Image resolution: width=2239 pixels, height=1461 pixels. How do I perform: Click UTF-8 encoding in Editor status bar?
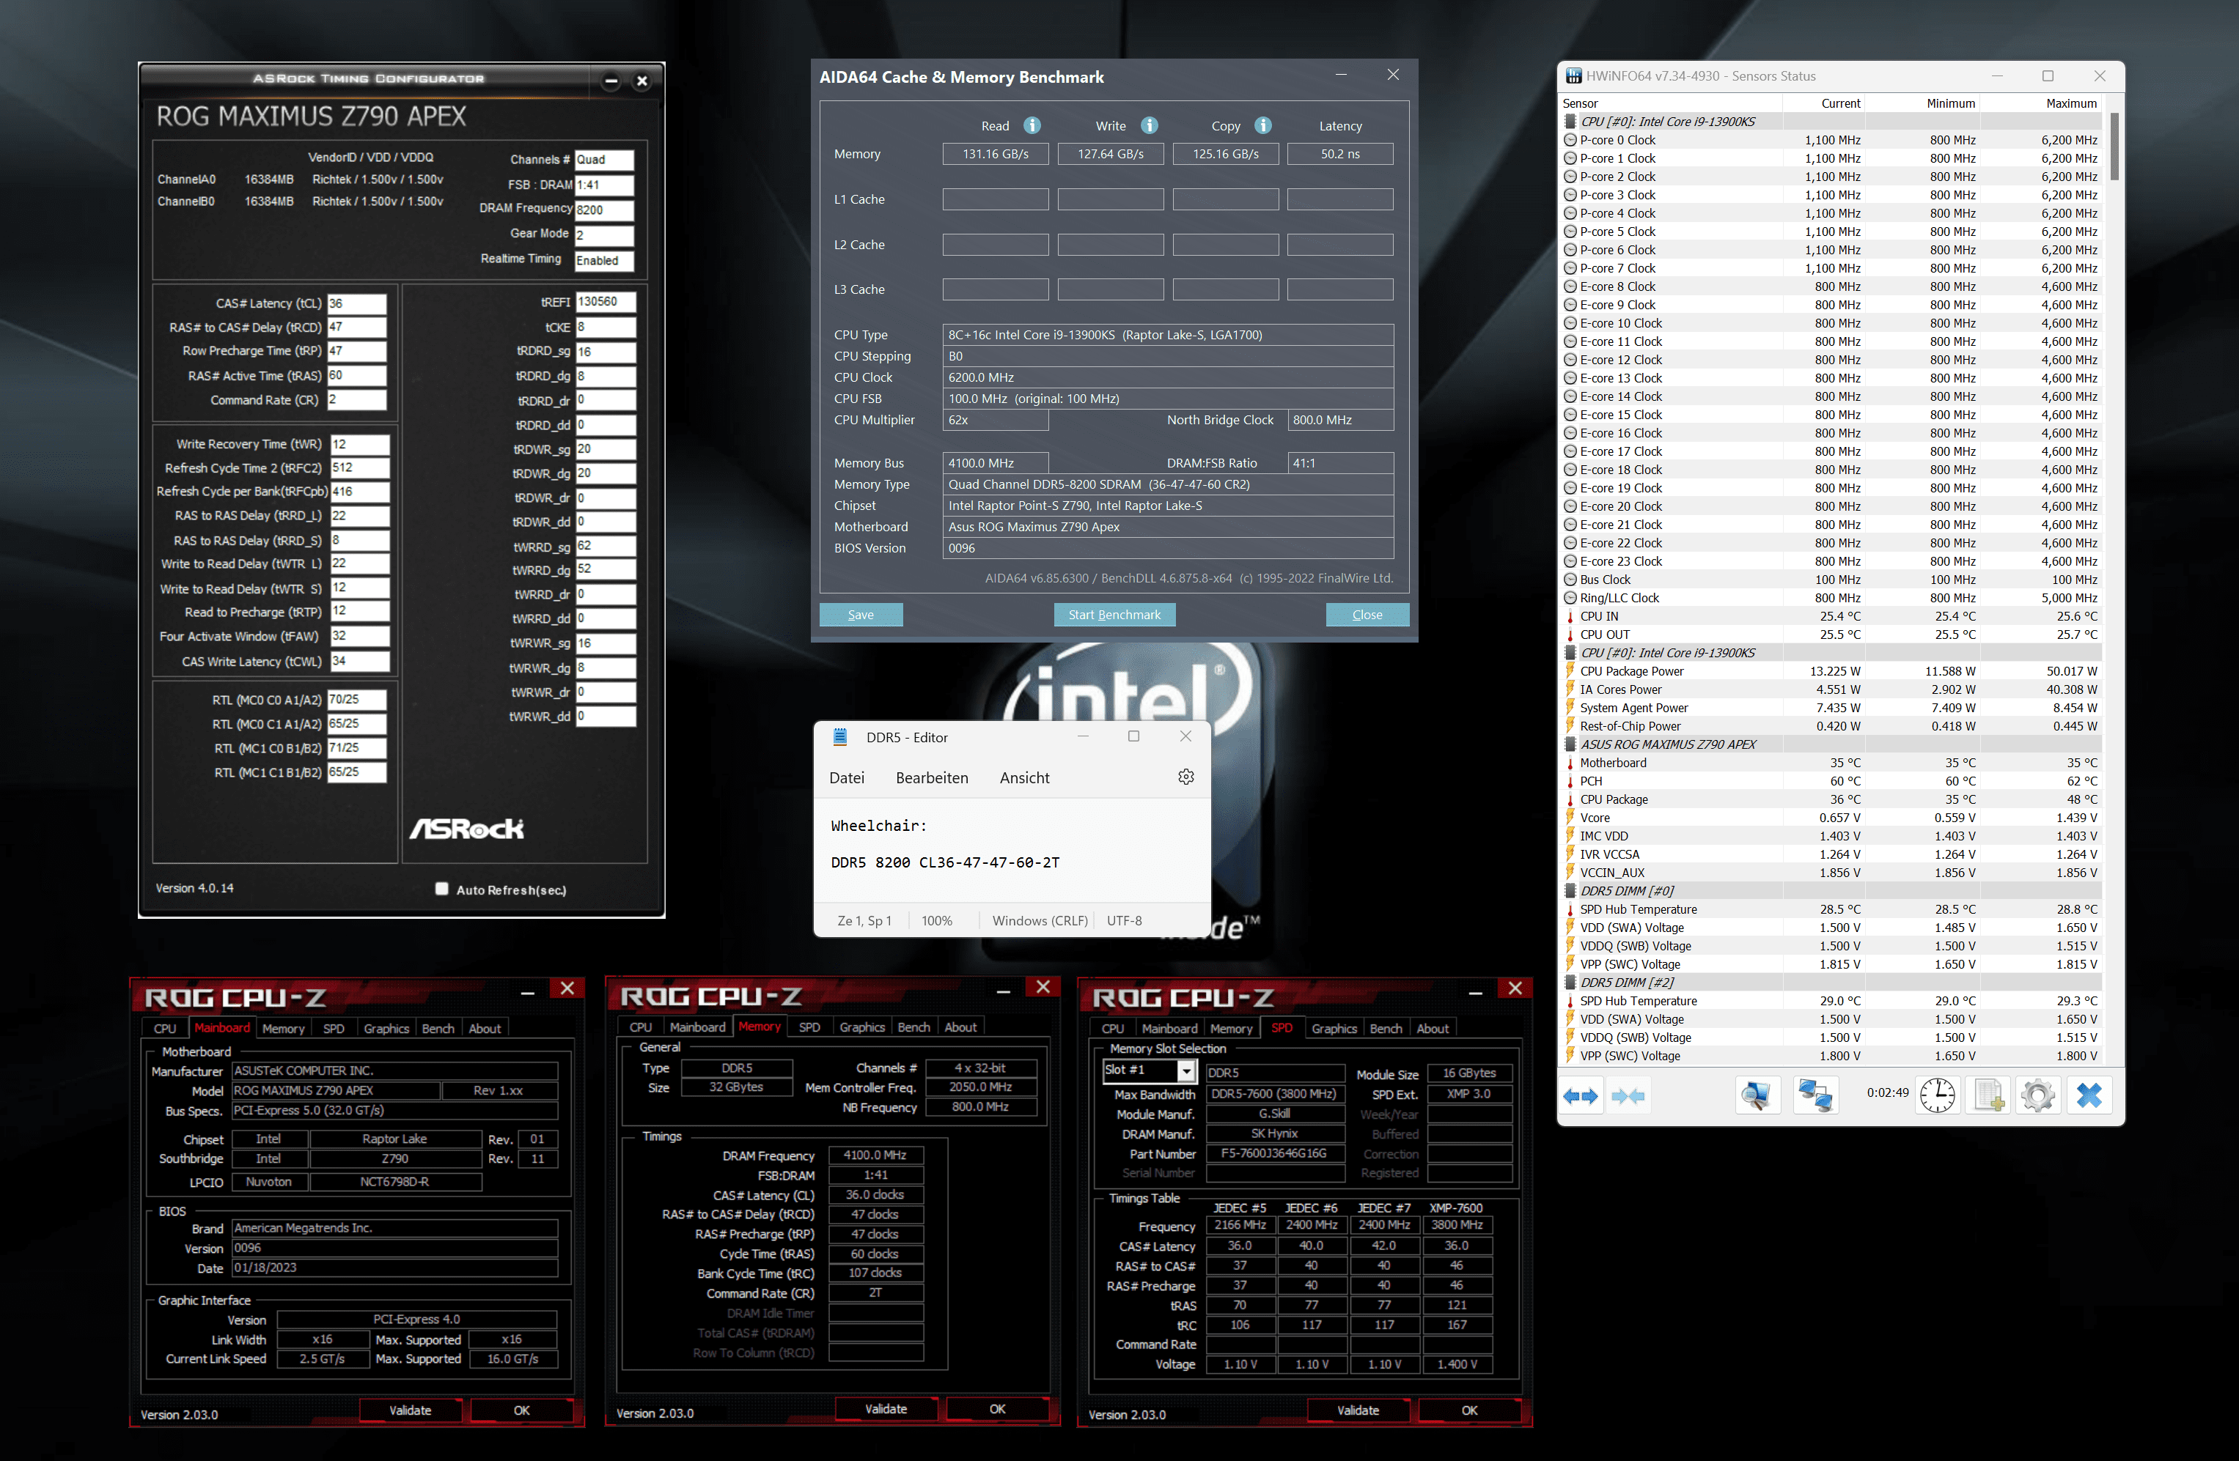(x=1124, y=920)
